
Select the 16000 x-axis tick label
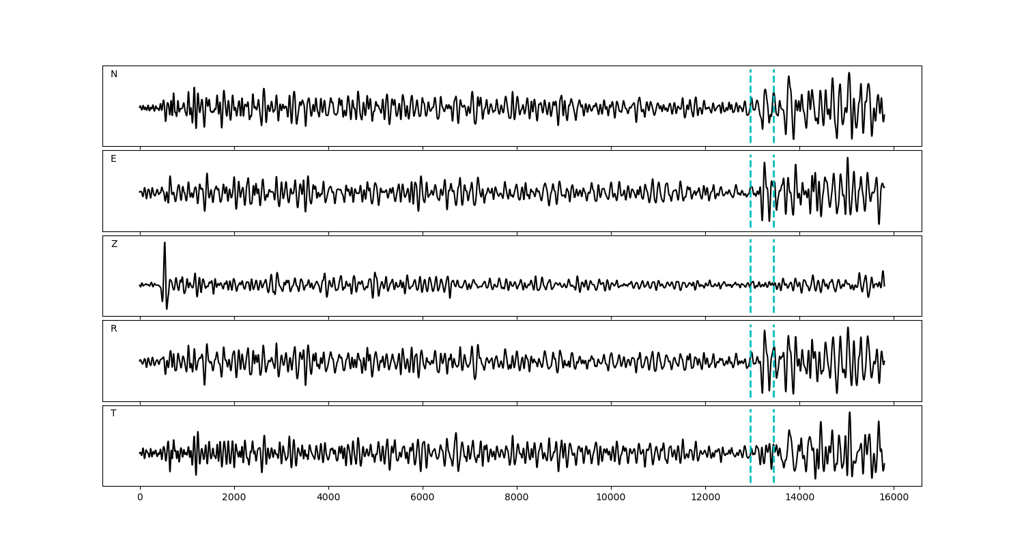[x=894, y=498]
